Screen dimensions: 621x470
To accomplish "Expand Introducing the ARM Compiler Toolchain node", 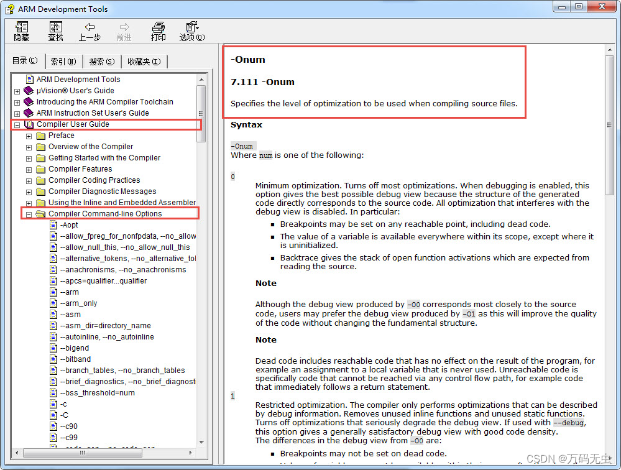I will tap(17, 103).
